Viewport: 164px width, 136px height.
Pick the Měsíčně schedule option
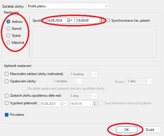click(x=8, y=43)
